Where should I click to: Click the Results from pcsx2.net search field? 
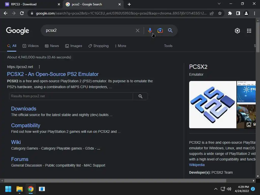coord(71,96)
